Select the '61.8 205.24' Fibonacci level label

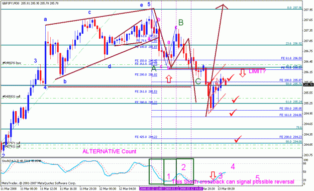[x=294, y=102]
